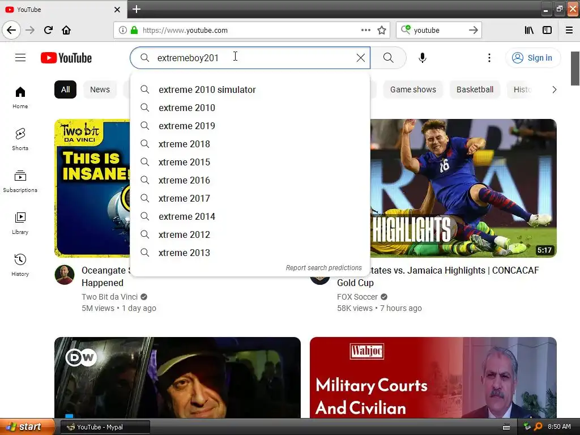Viewport: 580px width, 435px height.
Task: Open Subscriptions in the sidebar
Action: pyautogui.click(x=20, y=181)
